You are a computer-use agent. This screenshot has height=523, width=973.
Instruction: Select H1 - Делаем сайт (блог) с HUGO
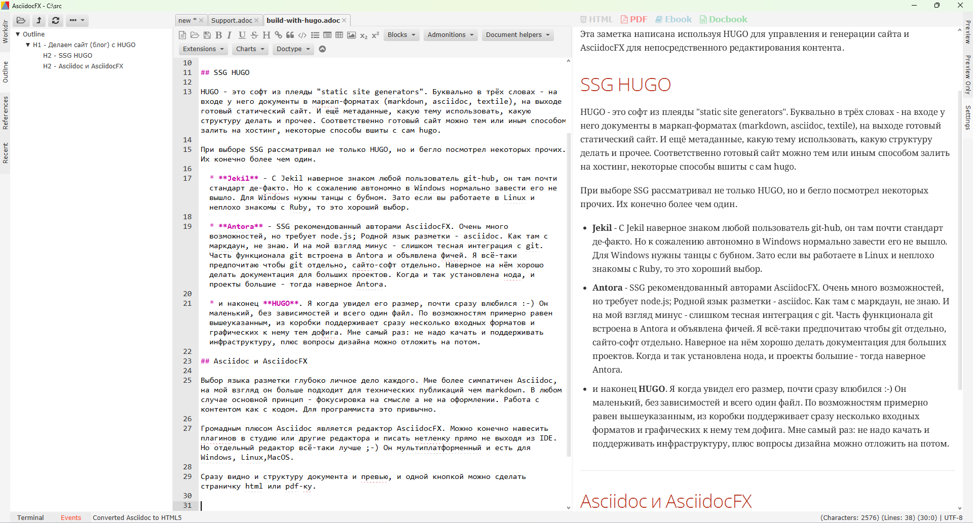tap(84, 45)
